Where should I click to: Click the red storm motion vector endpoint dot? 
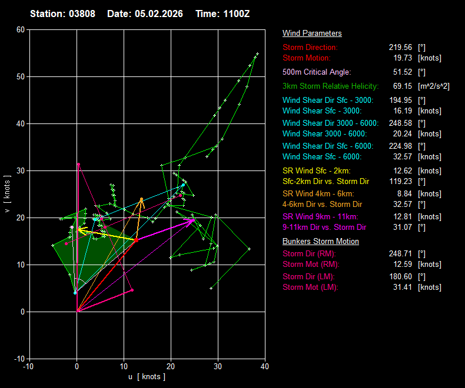coord(136,240)
